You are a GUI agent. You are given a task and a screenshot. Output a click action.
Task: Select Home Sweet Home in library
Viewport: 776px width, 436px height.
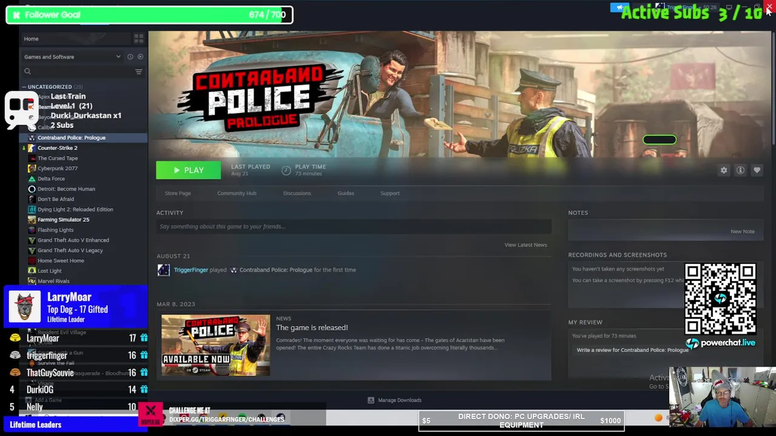(61, 261)
